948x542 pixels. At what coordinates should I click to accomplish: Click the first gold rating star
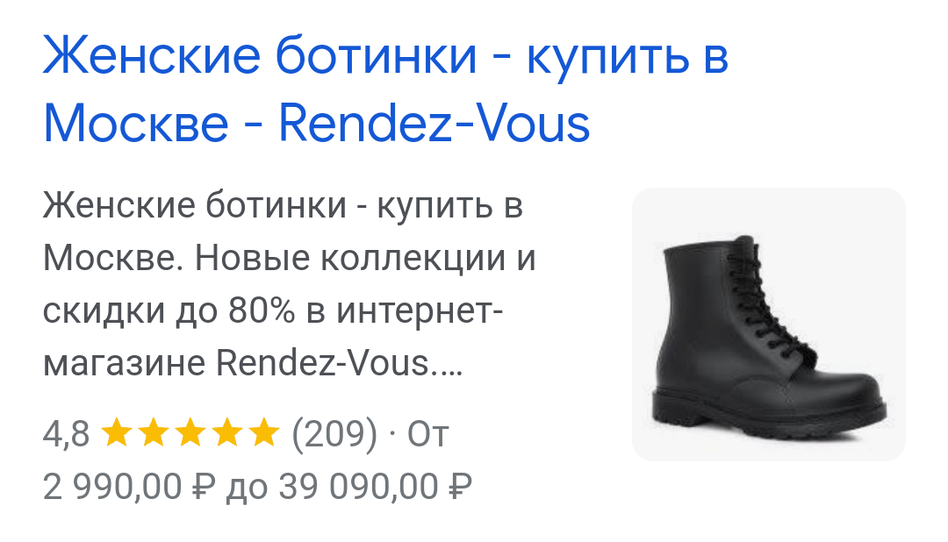coord(117,432)
